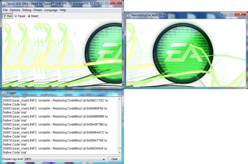Reset the emulator using the toolbar

tap(33, 16)
